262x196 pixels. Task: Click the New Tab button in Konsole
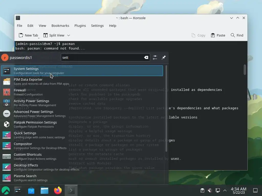(x=28, y=35)
